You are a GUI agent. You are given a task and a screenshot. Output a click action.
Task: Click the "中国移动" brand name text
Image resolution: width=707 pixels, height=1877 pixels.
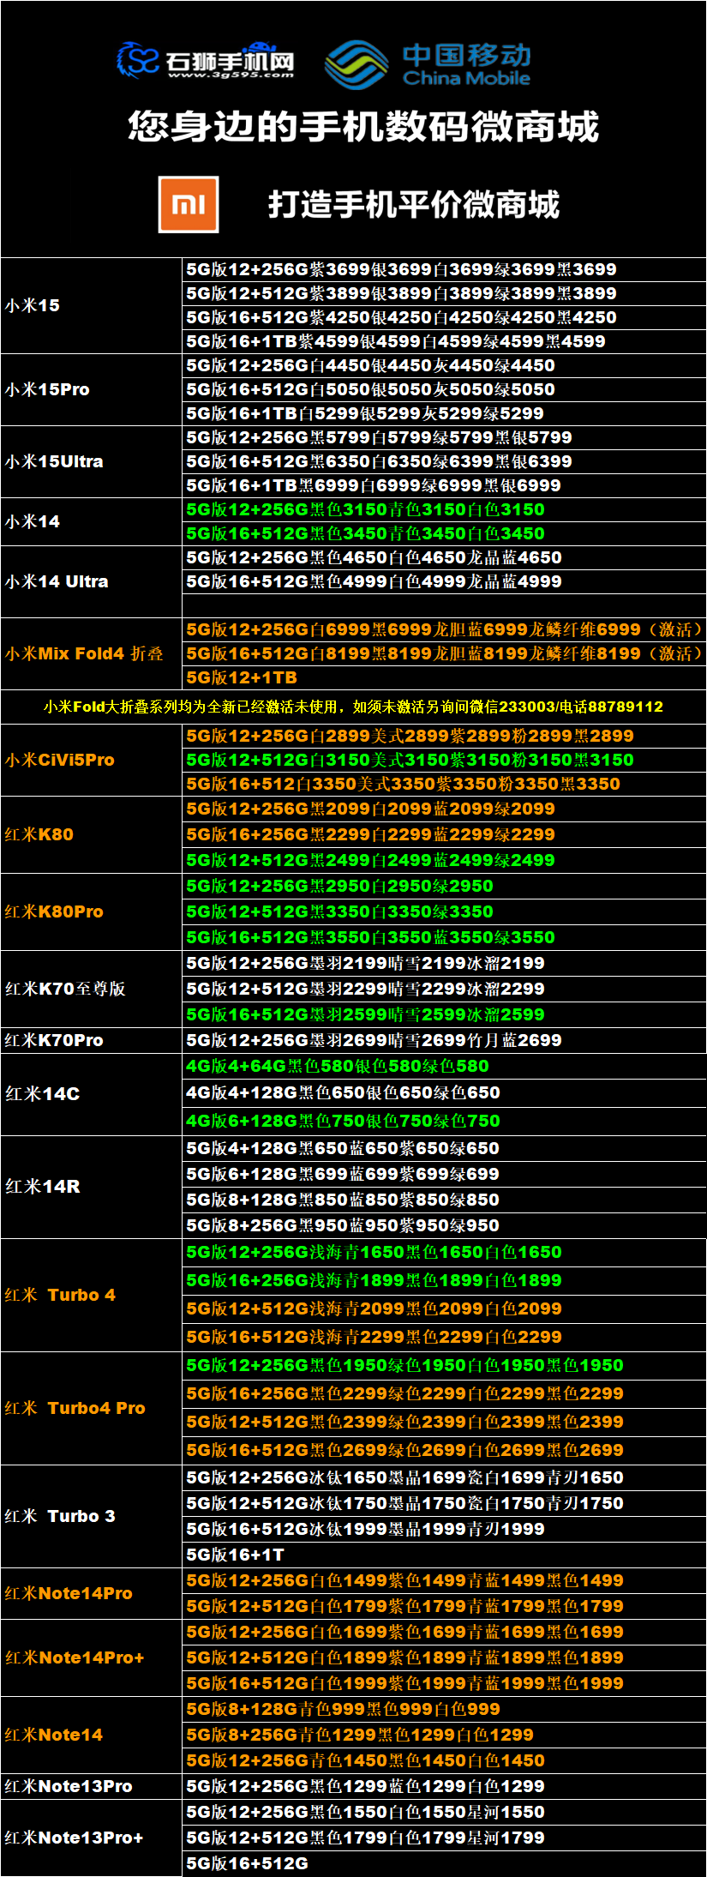point(467,55)
